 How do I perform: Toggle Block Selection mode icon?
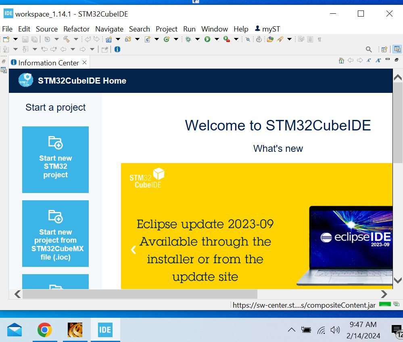click(310, 40)
